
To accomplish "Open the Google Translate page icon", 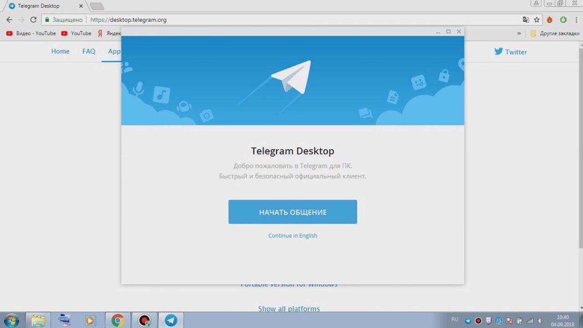I will click(526, 20).
